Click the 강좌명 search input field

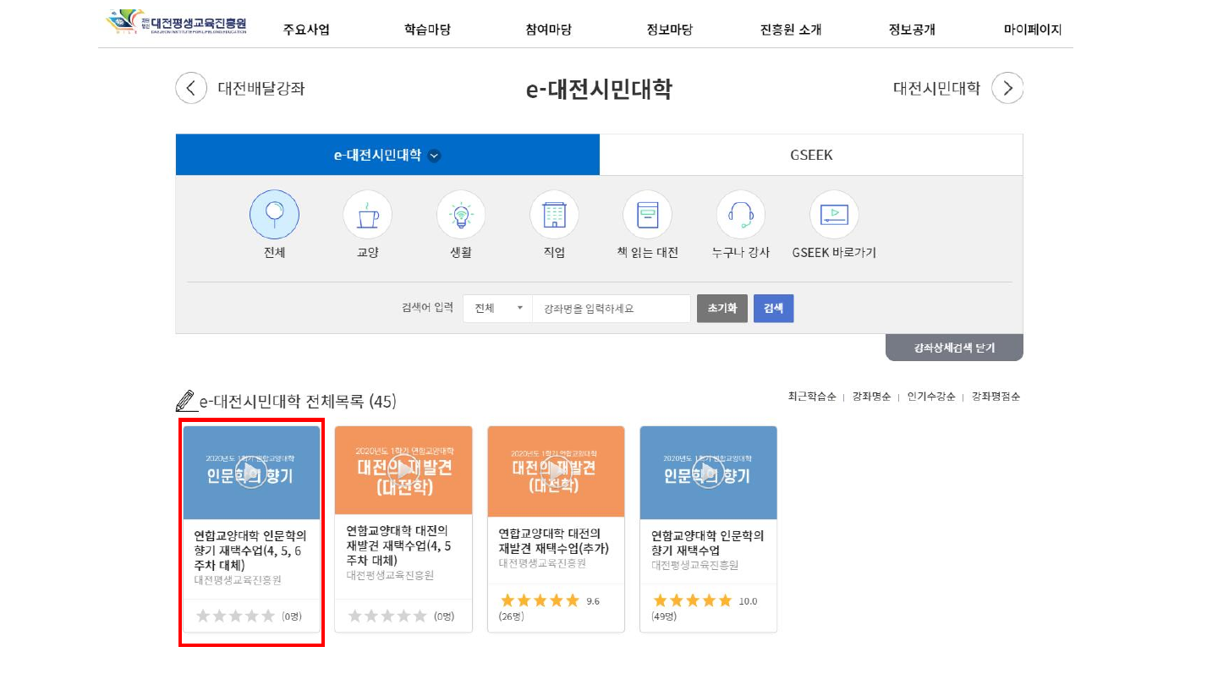coord(611,309)
